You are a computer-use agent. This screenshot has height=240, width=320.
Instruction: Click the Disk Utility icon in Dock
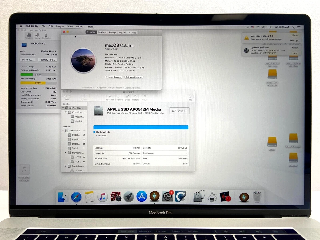[x=199, y=197]
